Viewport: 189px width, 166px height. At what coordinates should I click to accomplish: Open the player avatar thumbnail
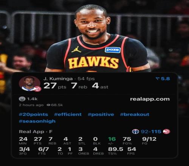[x=29, y=83]
